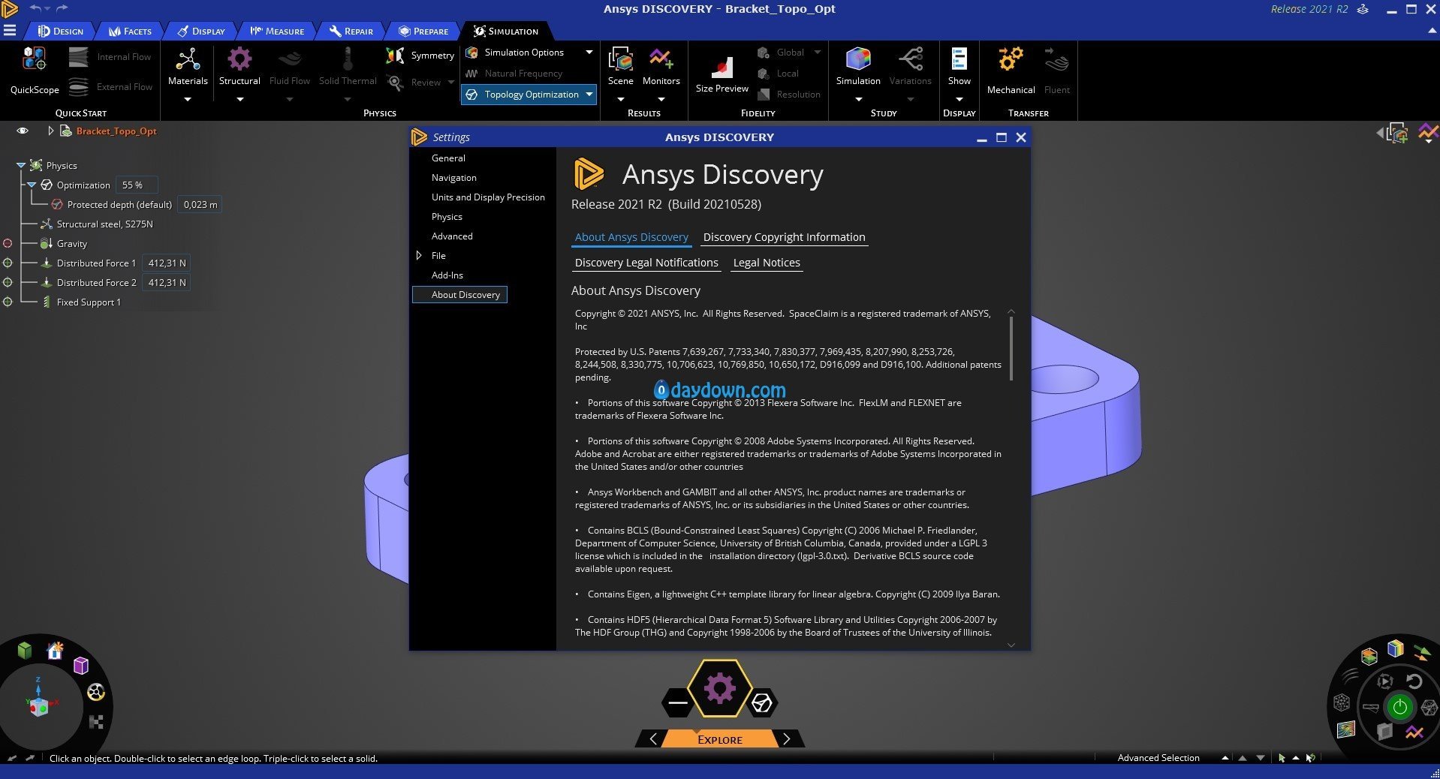
Task: Open the Monitors dropdown arrow
Action: (x=661, y=99)
